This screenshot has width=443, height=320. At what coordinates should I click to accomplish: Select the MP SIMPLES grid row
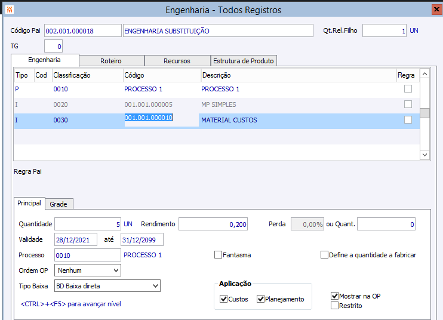(x=218, y=104)
